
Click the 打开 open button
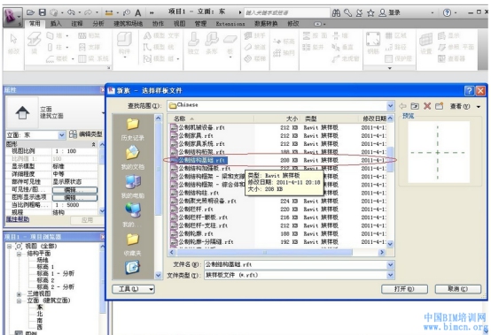click(x=404, y=289)
